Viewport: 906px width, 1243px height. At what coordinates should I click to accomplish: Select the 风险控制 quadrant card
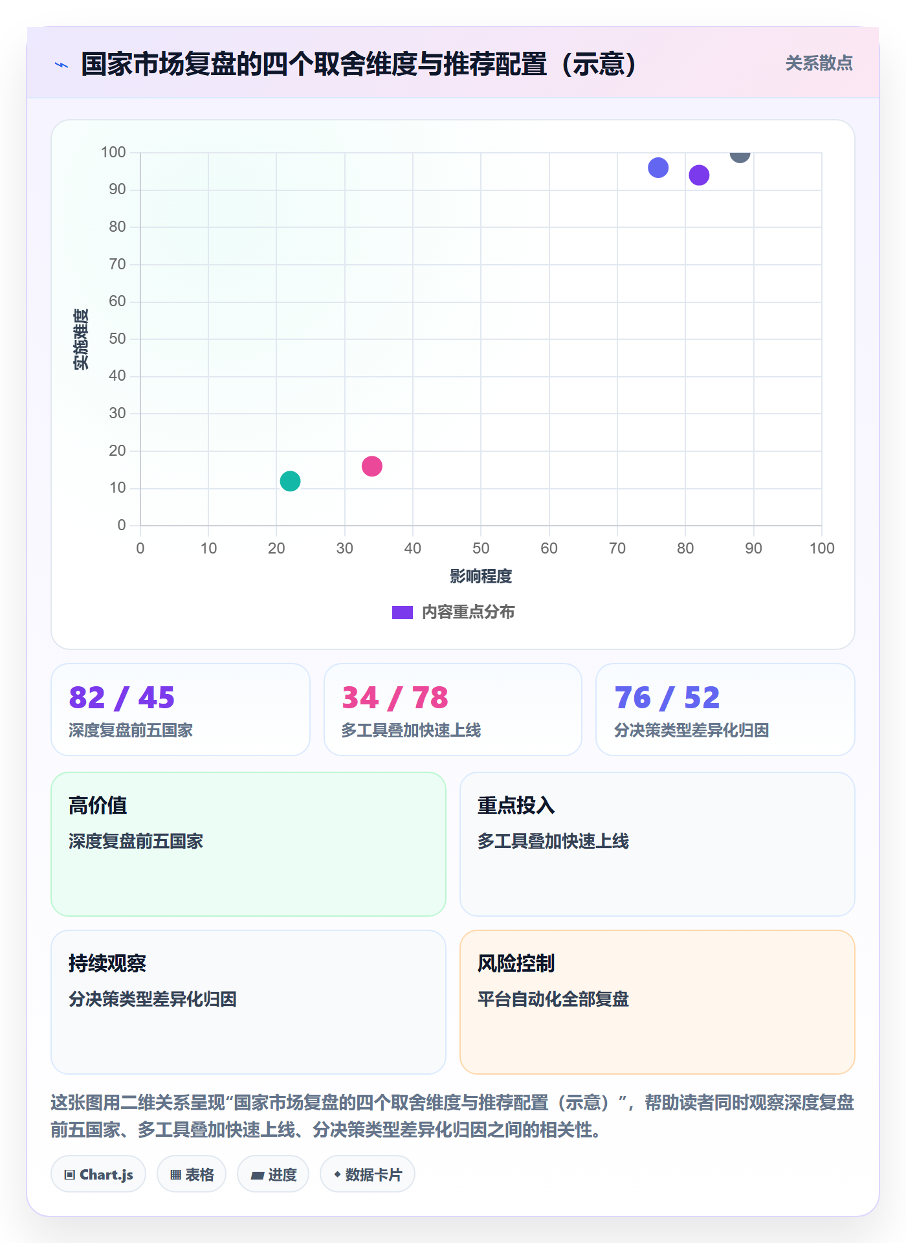[x=657, y=1002]
